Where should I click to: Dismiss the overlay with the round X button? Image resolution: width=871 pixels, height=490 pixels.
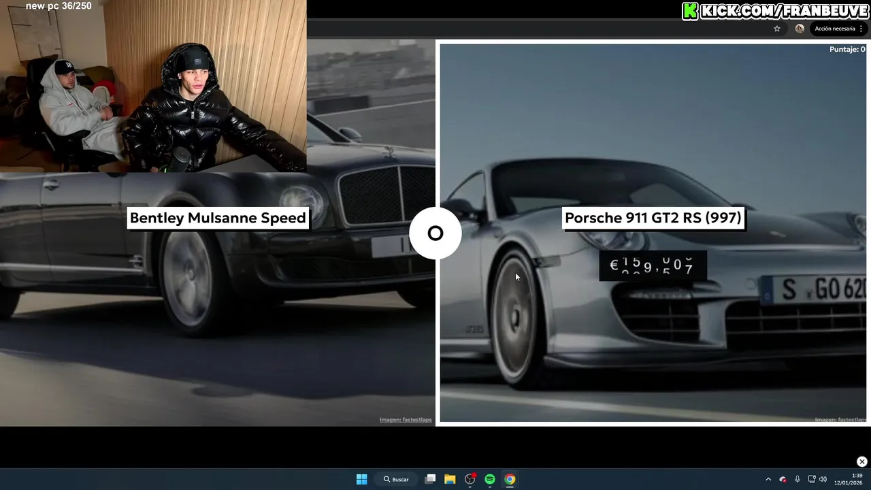862,461
